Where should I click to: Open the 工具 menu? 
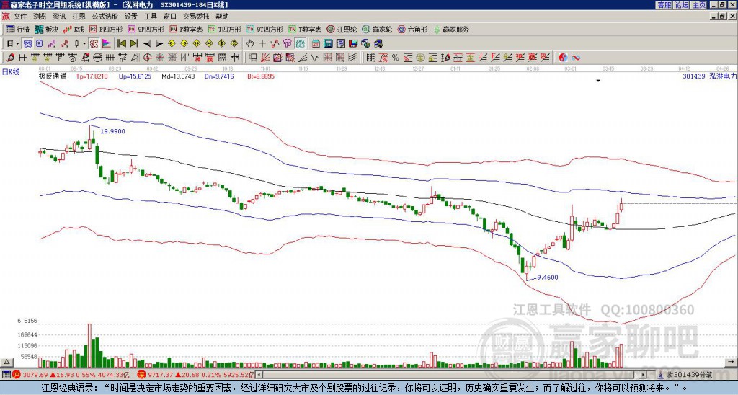[x=150, y=17]
